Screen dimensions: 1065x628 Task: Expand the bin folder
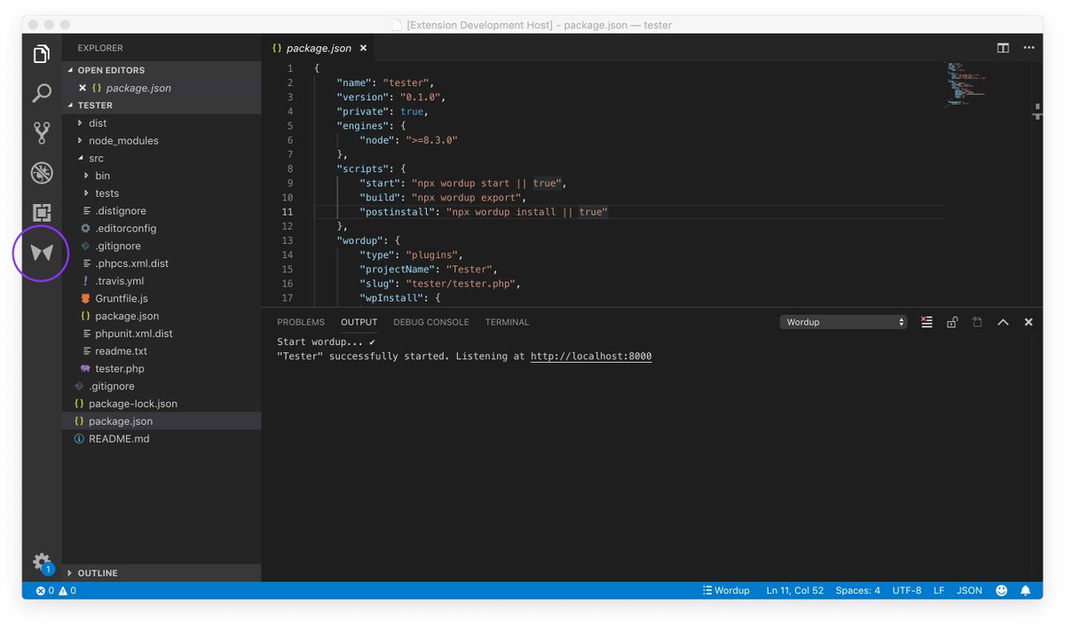tap(102, 176)
